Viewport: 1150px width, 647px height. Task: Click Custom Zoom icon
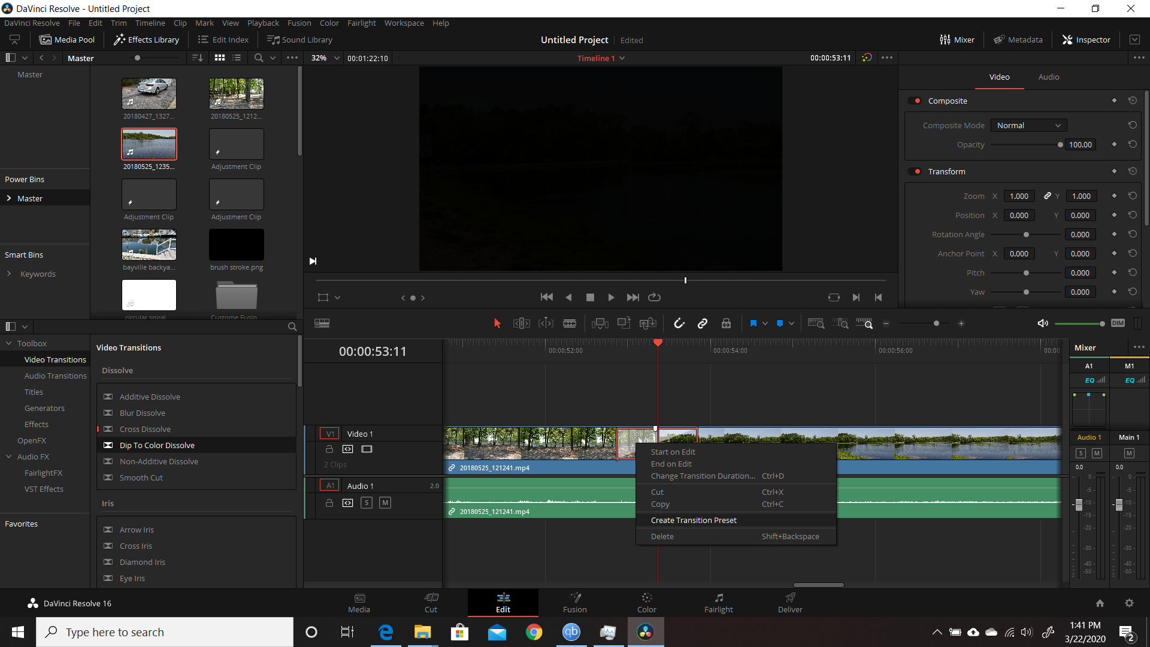click(864, 323)
